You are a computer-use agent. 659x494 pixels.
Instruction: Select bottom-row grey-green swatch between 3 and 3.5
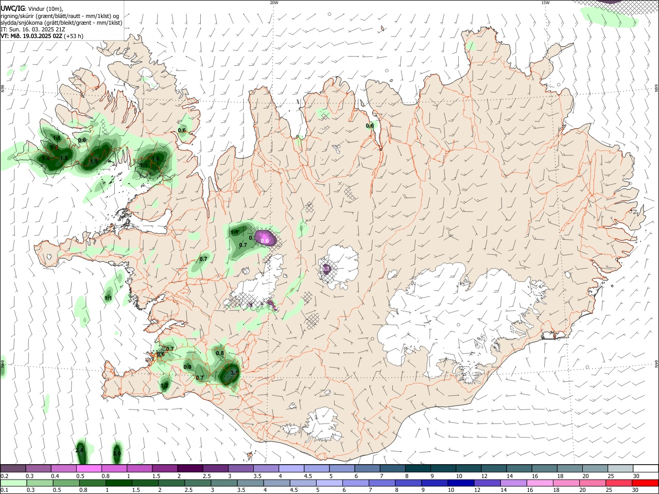pos(223,483)
